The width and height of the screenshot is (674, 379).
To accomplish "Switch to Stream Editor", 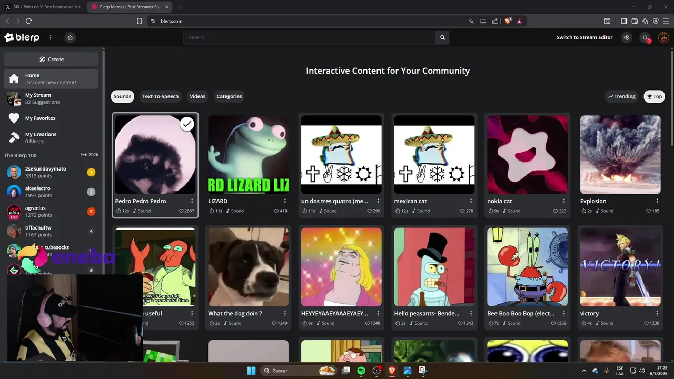I will tap(584, 37).
